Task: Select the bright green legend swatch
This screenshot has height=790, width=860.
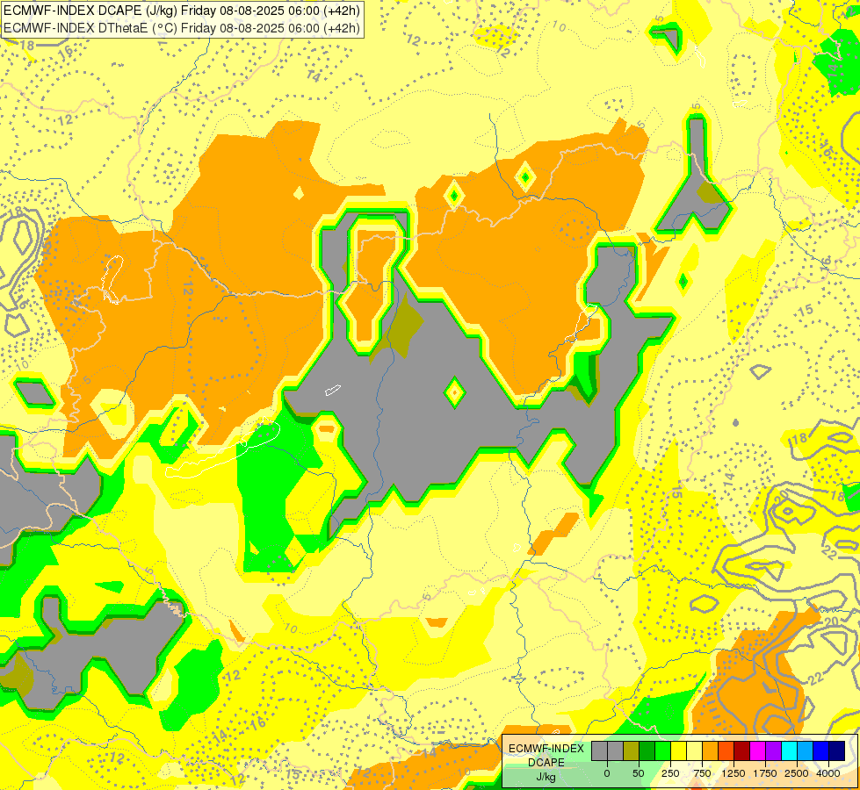Action: (x=662, y=750)
